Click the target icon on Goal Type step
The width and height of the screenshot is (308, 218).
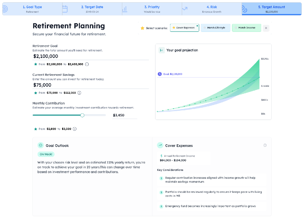coord(5,9)
